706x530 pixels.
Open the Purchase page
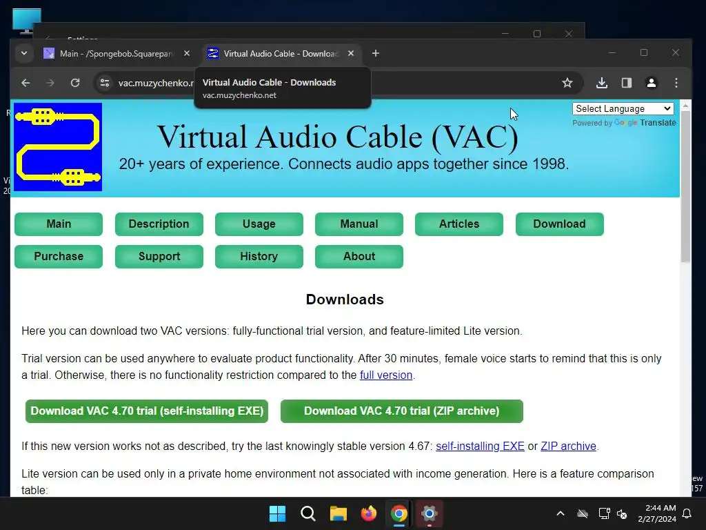[x=59, y=257]
